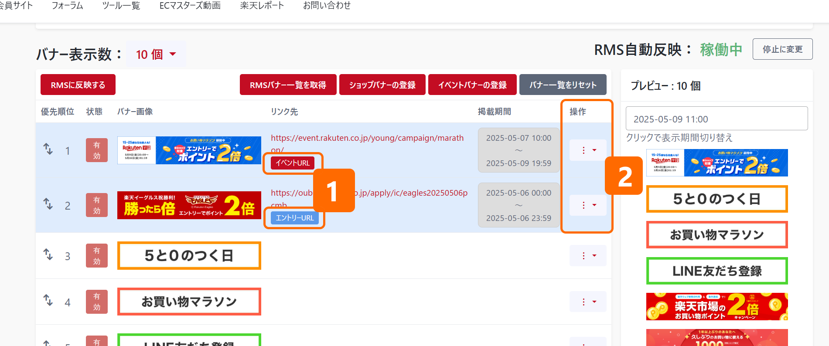Open the action menu for row 2

point(588,205)
